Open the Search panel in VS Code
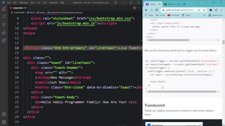 click(x=4, y=17)
